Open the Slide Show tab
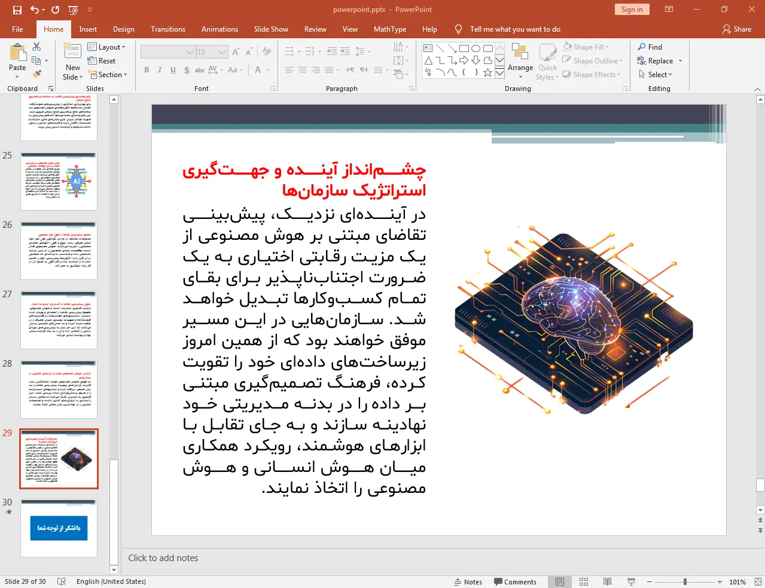Image resolution: width=765 pixels, height=588 pixels. pos(271,29)
